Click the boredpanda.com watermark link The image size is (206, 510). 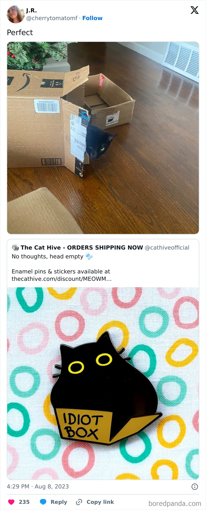[x=176, y=502]
